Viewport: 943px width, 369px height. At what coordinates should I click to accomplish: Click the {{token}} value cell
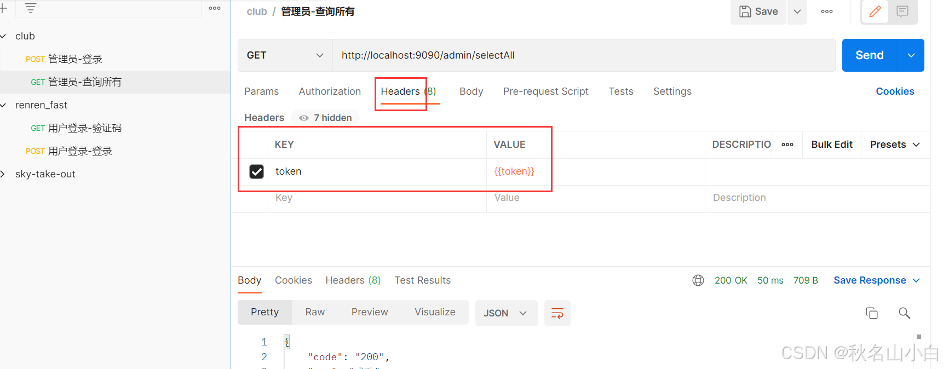pyautogui.click(x=595, y=172)
